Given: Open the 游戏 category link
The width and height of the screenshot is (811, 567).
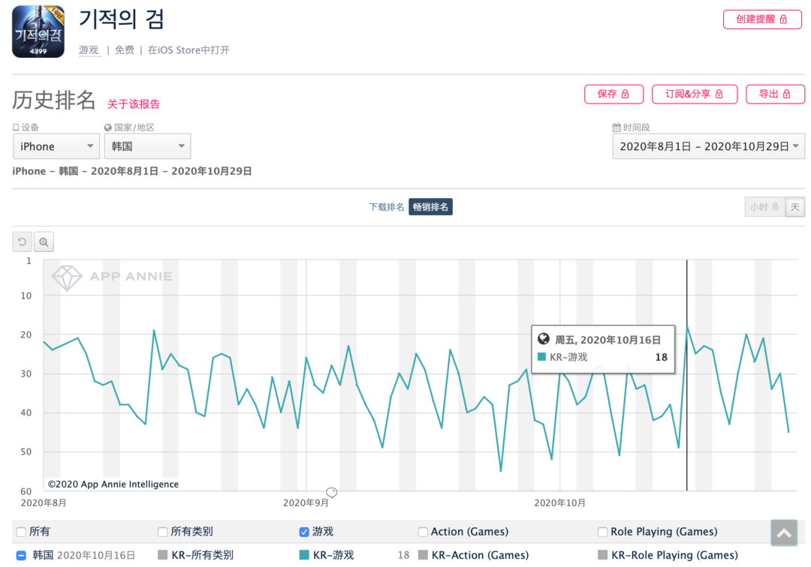Looking at the screenshot, I should [x=89, y=49].
